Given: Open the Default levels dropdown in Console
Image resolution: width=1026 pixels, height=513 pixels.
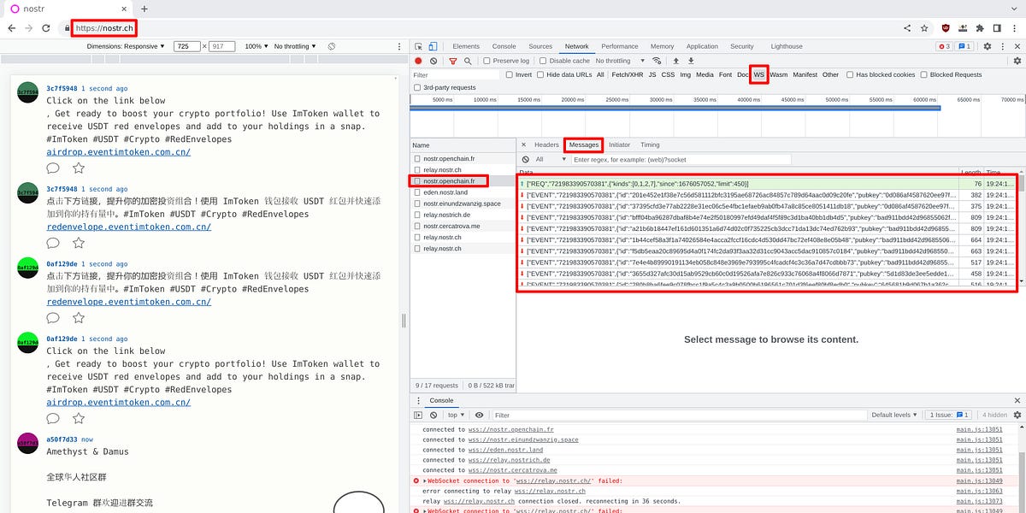Looking at the screenshot, I should (894, 415).
